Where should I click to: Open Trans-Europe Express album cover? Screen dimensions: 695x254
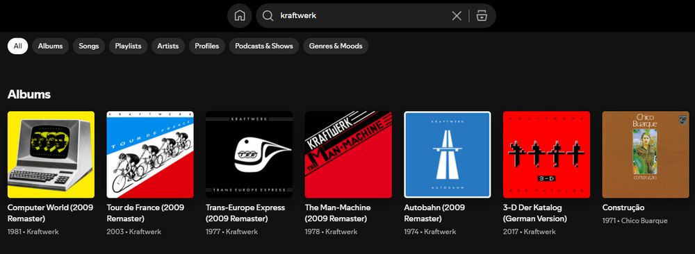[x=249, y=155]
